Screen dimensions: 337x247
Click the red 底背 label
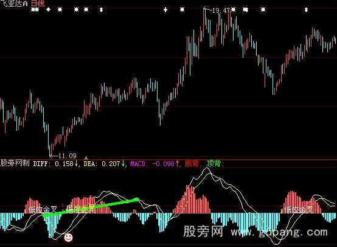tap(192, 164)
